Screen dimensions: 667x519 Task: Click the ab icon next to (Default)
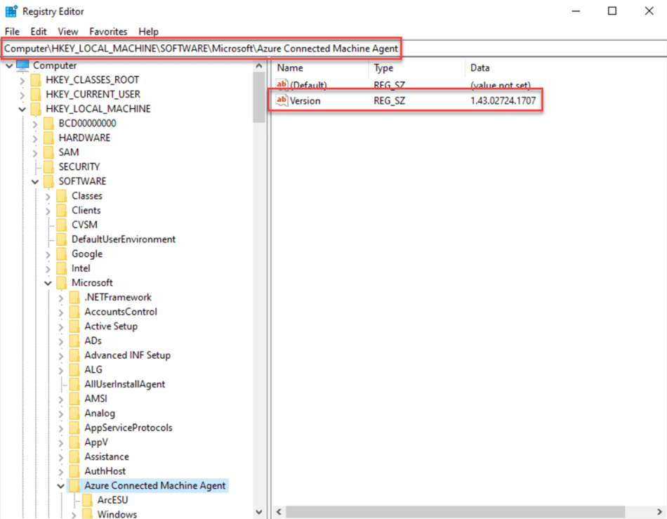(x=281, y=85)
